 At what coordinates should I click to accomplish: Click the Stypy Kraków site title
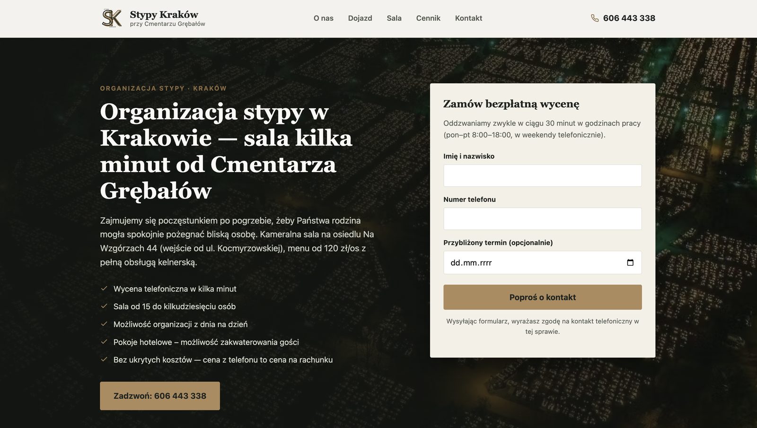(x=164, y=14)
